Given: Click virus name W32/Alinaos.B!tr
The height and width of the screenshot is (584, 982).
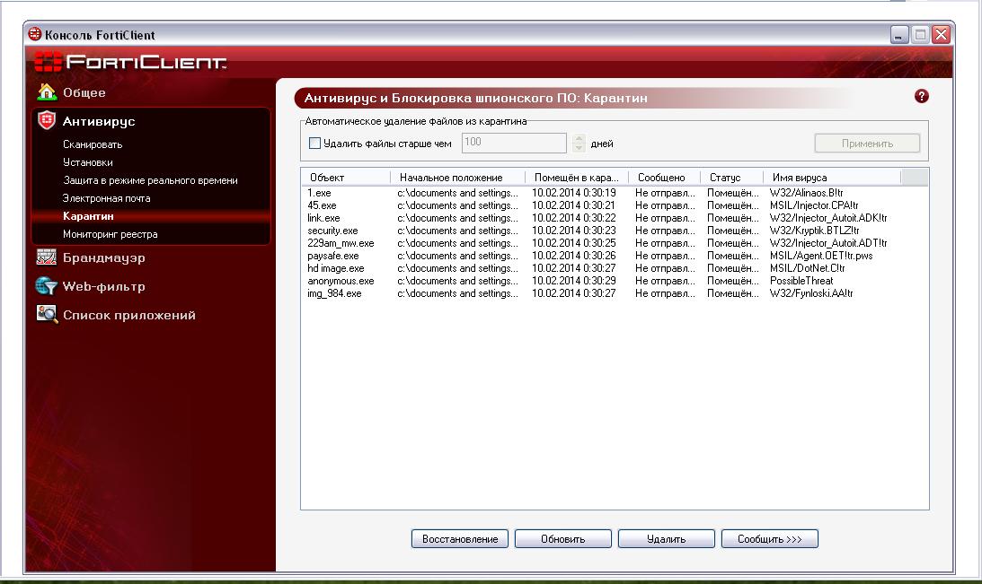Looking at the screenshot, I should pos(807,193).
